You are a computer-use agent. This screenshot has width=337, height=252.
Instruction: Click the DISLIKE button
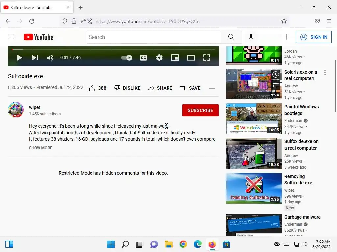(127, 88)
